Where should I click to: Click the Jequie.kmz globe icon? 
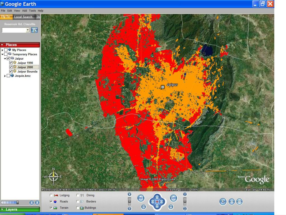click(12, 76)
